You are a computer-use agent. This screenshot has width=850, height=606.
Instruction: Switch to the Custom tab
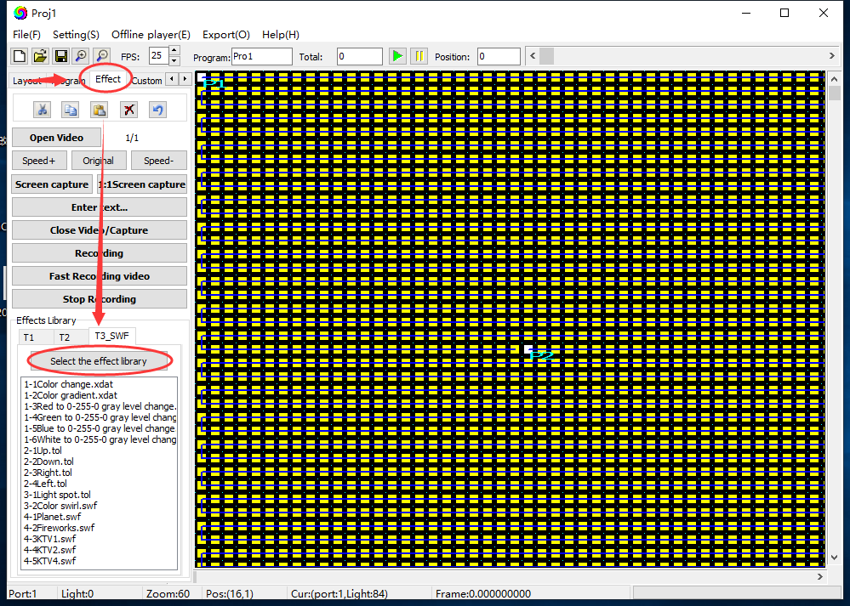[146, 81]
